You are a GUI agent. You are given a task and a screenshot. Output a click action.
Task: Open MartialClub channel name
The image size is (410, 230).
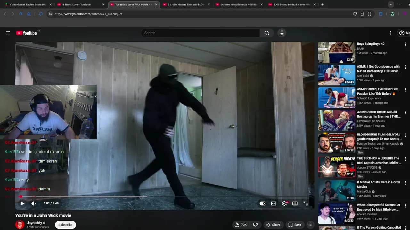364,192
